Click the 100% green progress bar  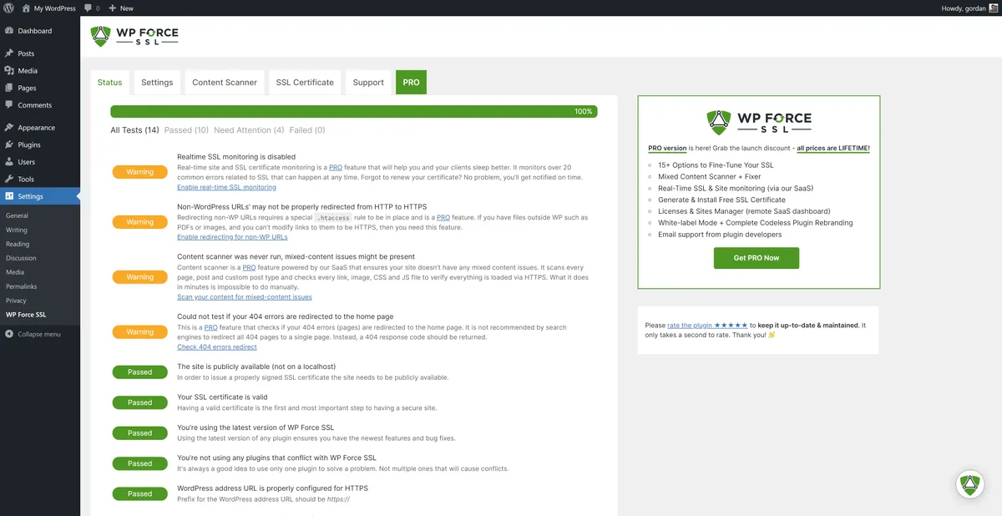click(354, 112)
